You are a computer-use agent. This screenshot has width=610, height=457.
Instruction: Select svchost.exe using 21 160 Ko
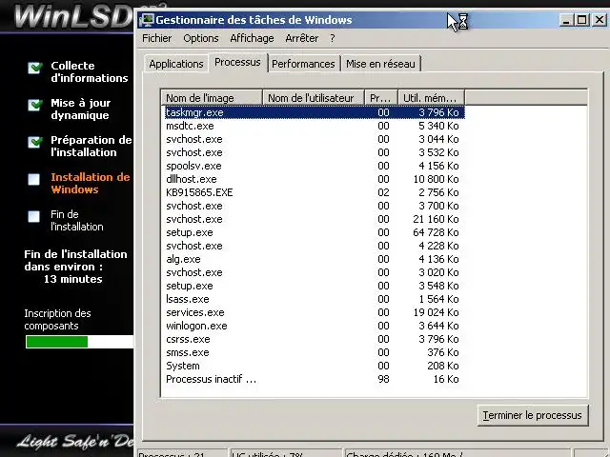pyautogui.click(x=315, y=219)
